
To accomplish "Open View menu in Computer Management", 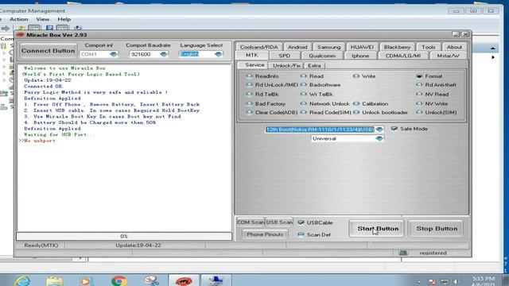I will tap(42, 19).
